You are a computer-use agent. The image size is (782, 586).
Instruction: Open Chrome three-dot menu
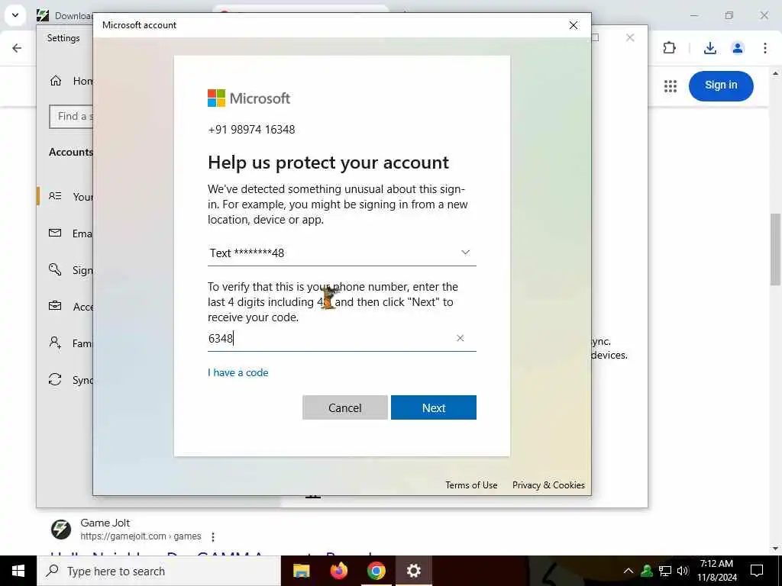tap(765, 48)
